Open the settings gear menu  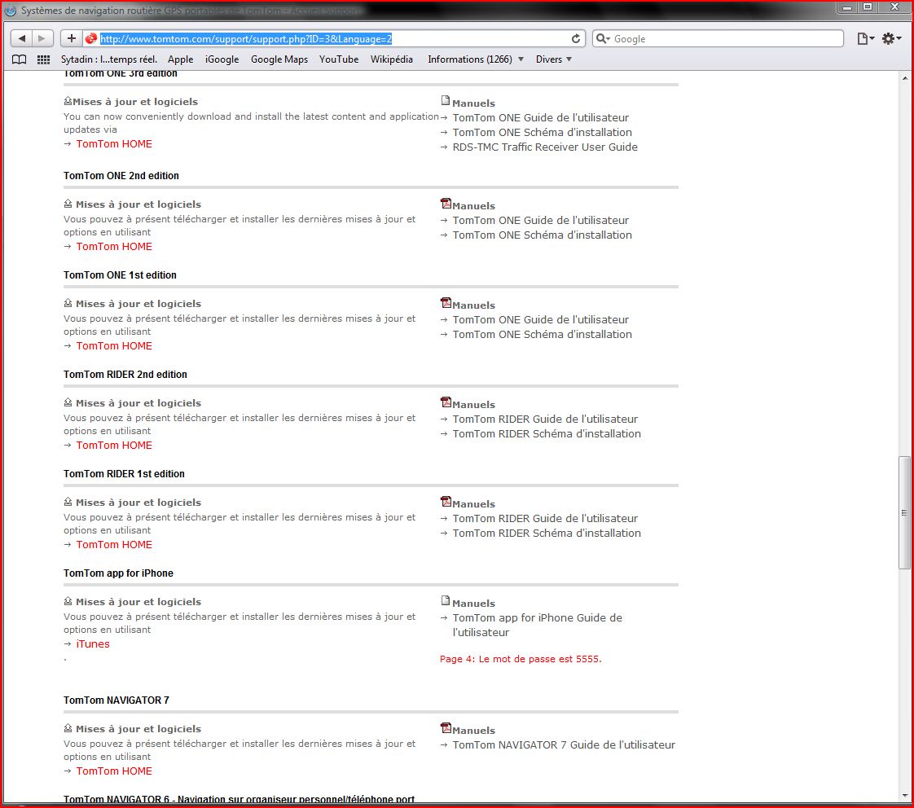pyautogui.click(x=891, y=38)
